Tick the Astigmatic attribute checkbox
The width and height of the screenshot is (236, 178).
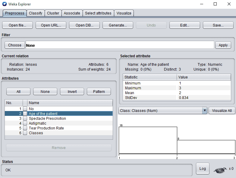point(25,123)
